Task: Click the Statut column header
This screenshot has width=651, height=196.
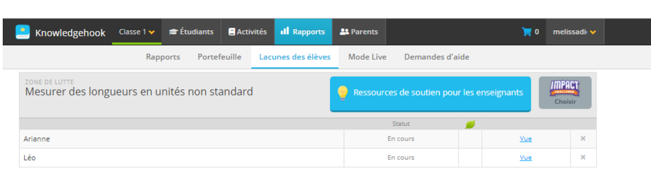Action: (x=401, y=124)
